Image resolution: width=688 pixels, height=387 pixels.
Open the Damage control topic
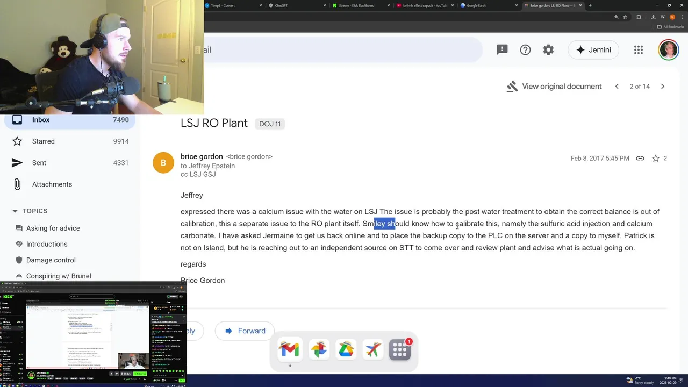[51, 260]
